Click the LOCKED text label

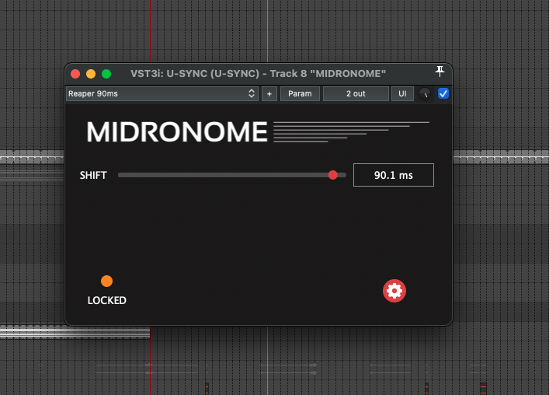(x=106, y=300)
